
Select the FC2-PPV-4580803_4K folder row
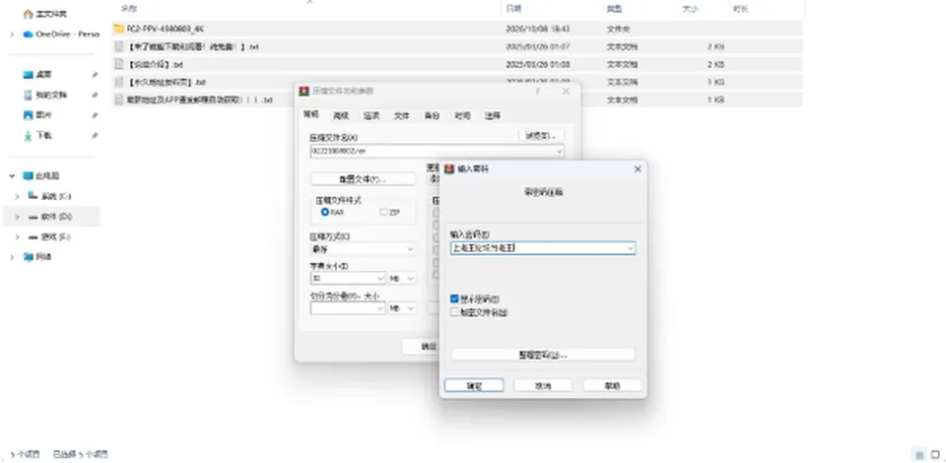point(457,29)
